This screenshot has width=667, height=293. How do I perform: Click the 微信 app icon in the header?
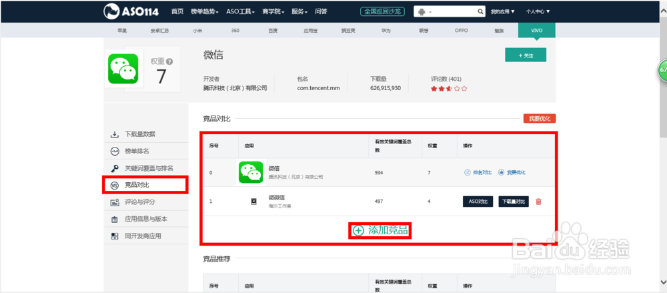[x=123, y=69]
